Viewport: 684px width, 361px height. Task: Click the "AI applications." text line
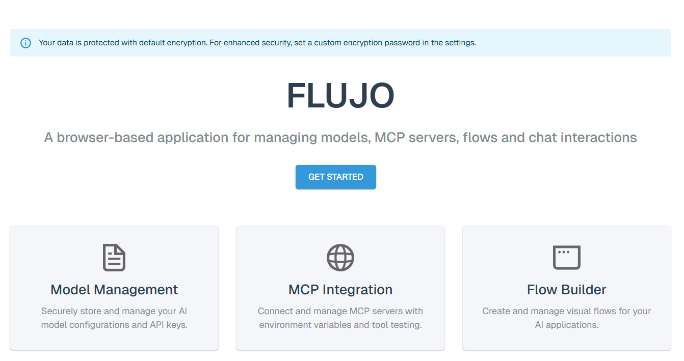(x=567, y=325)
